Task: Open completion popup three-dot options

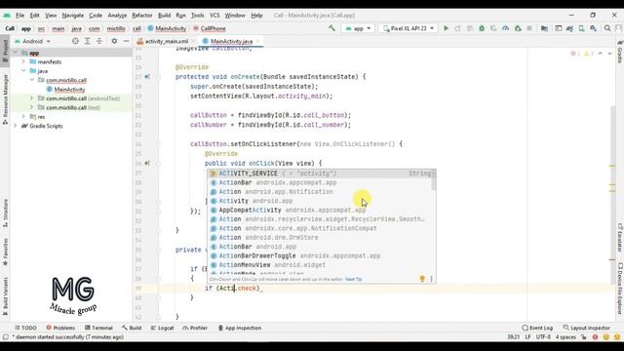Action: click(x=431, y=279)
